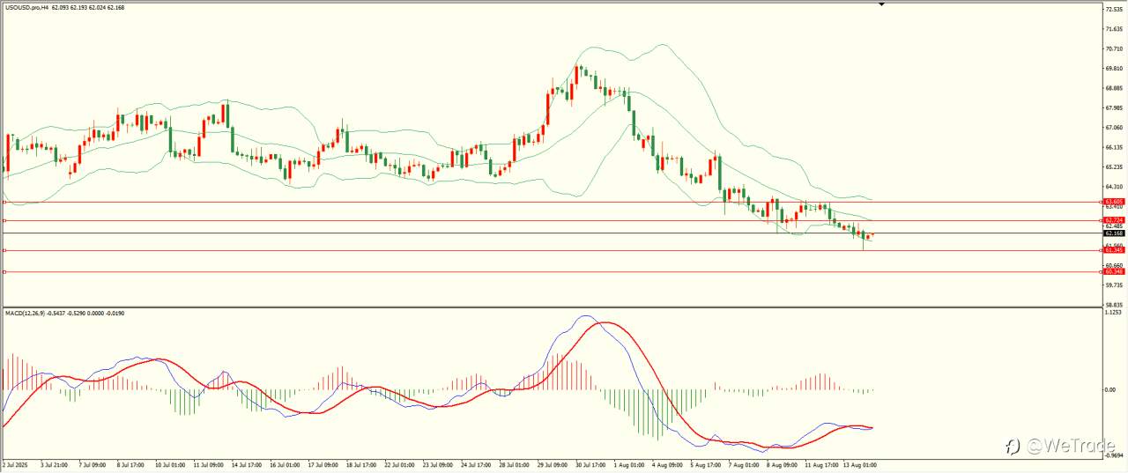The width and height of the screenshot is (1128, 473).
Task: Click the 60.660 price scale label
Action: tap(1114, 265)
